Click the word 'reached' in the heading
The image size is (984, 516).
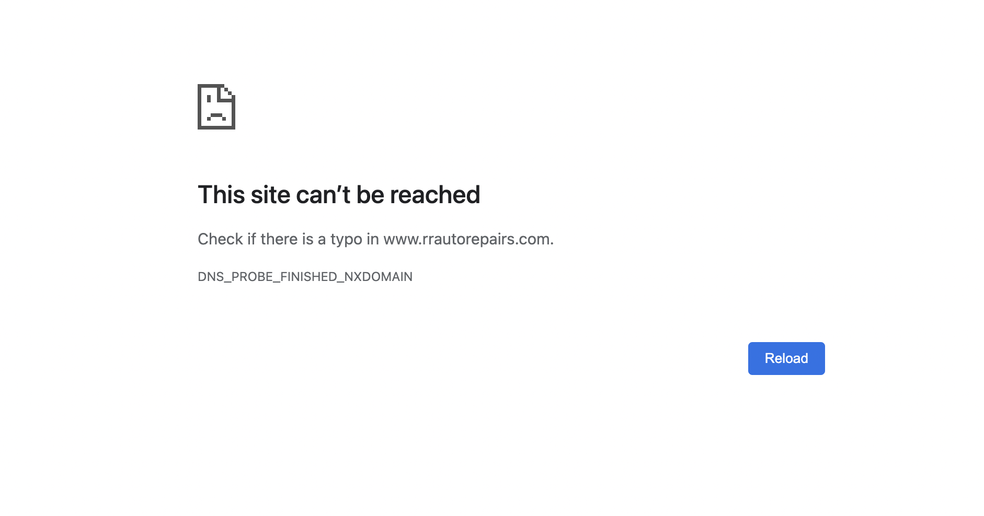(x=435, y=195)
